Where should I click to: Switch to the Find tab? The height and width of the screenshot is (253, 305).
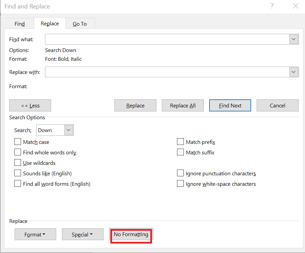19,24
